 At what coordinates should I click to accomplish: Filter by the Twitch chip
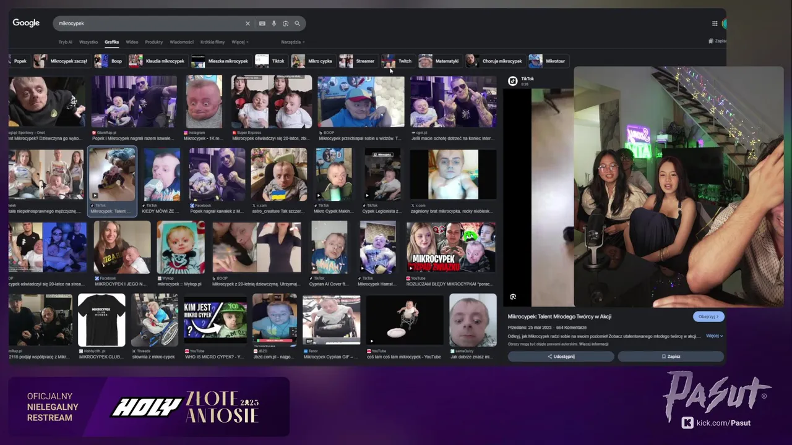[397, 61]
